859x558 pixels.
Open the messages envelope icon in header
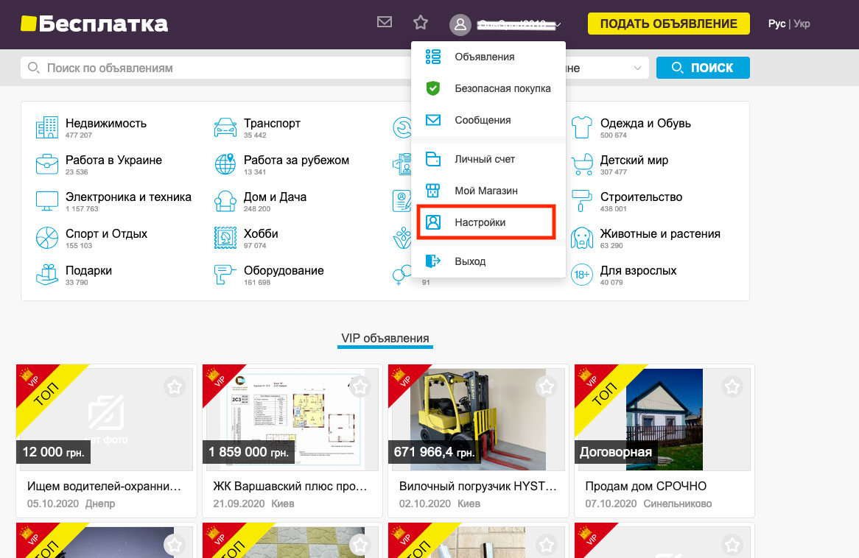tap(385, 22)
